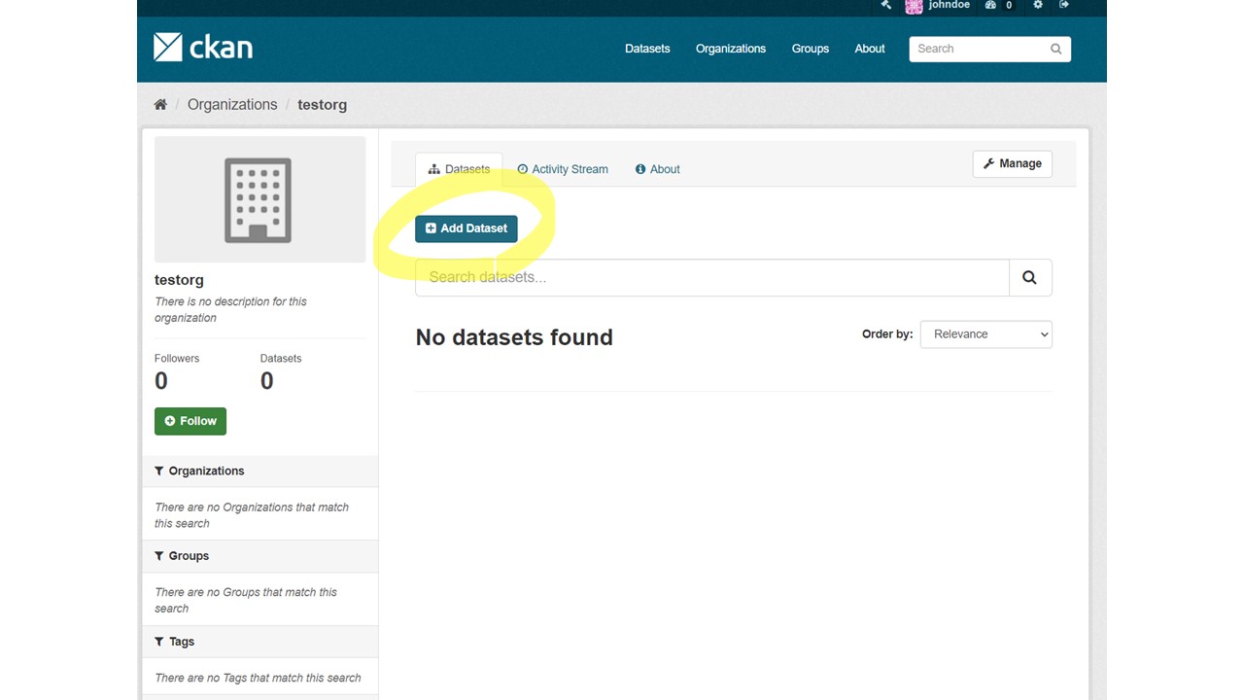
Task: Open sysadmin settings gavel icon
Action: click(885, 5)
